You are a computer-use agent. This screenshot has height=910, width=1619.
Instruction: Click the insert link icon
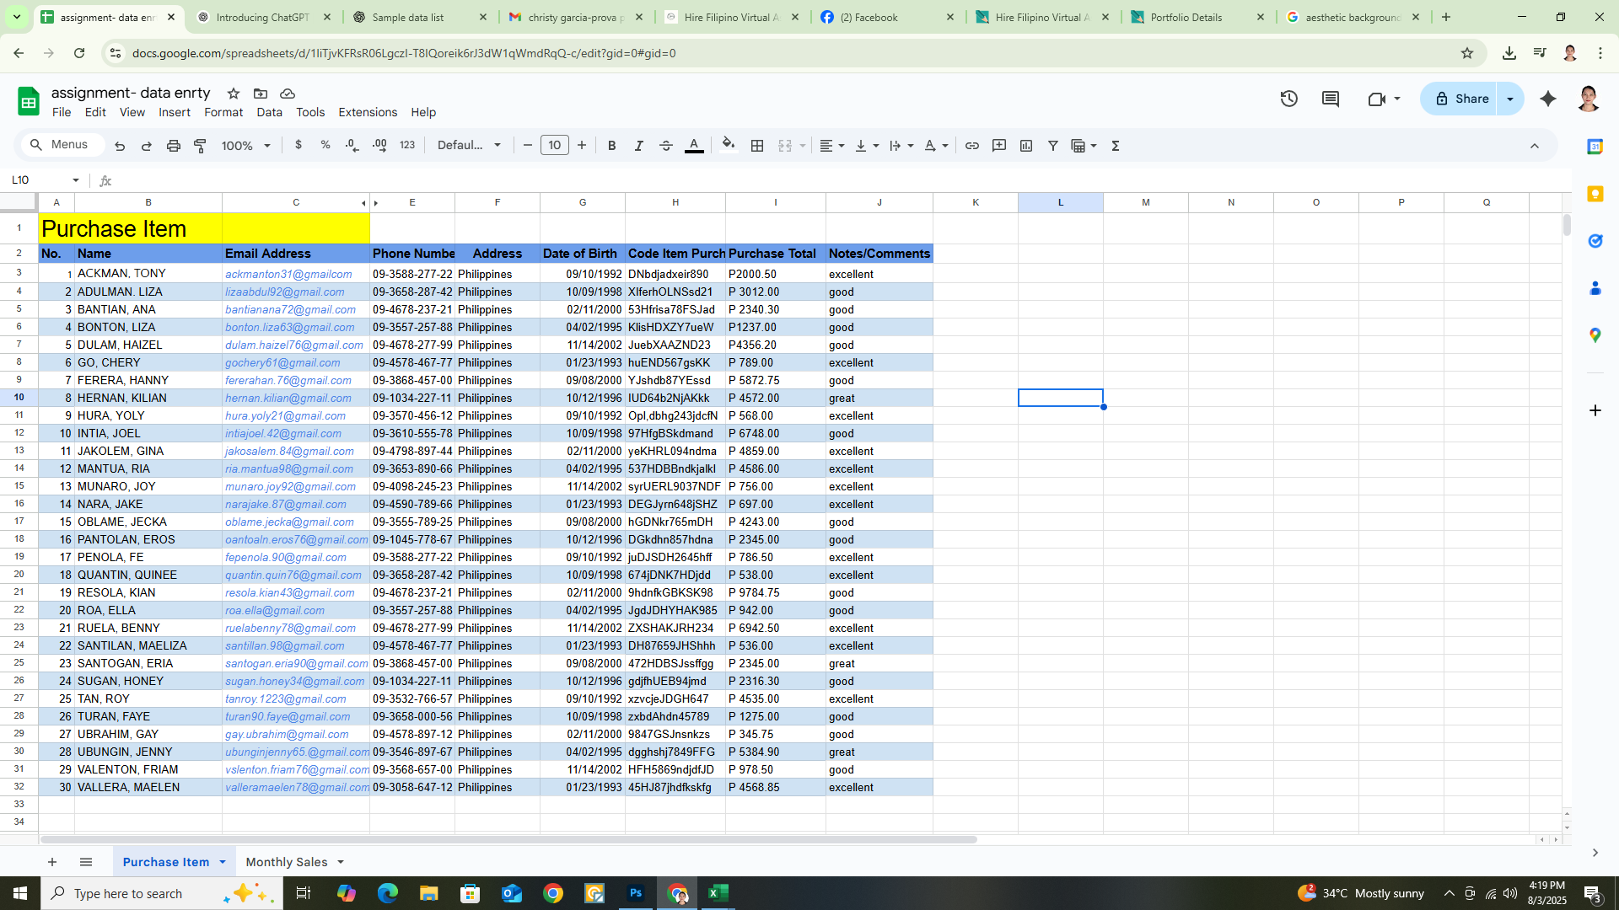[x=971, y=146]
